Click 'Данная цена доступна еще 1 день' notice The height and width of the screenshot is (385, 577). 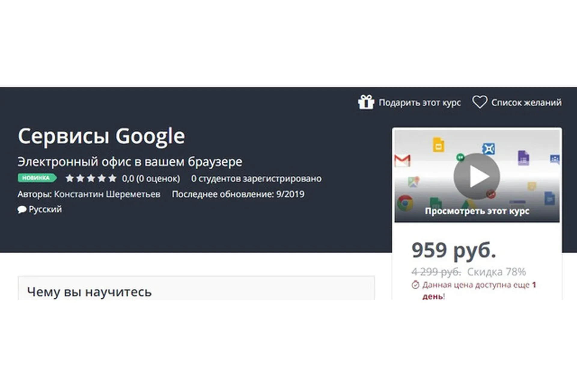coord(479,290)
